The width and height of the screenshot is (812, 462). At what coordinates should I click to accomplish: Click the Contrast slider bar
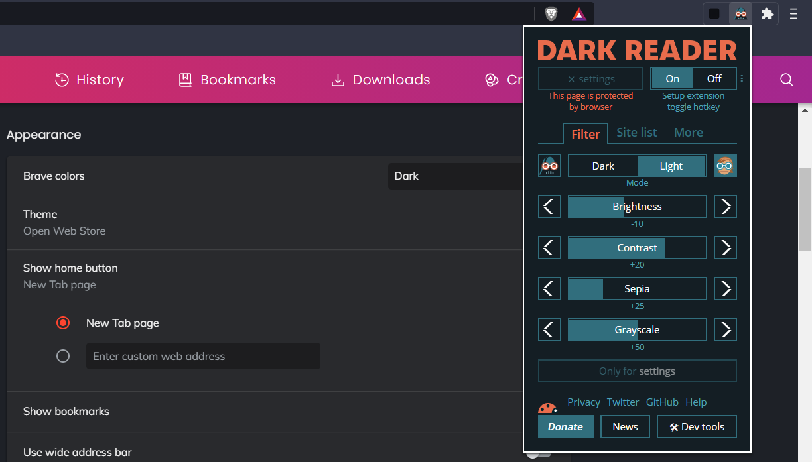click(x=638, y=248)
